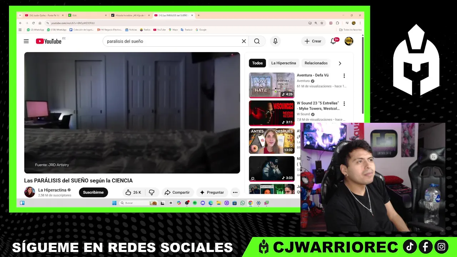Image resolution: width=457 pixels, height=257 pixels.
Task: Click video title Las PARÁLISIS del SUEÑO
Action: (x=78, y=181)
